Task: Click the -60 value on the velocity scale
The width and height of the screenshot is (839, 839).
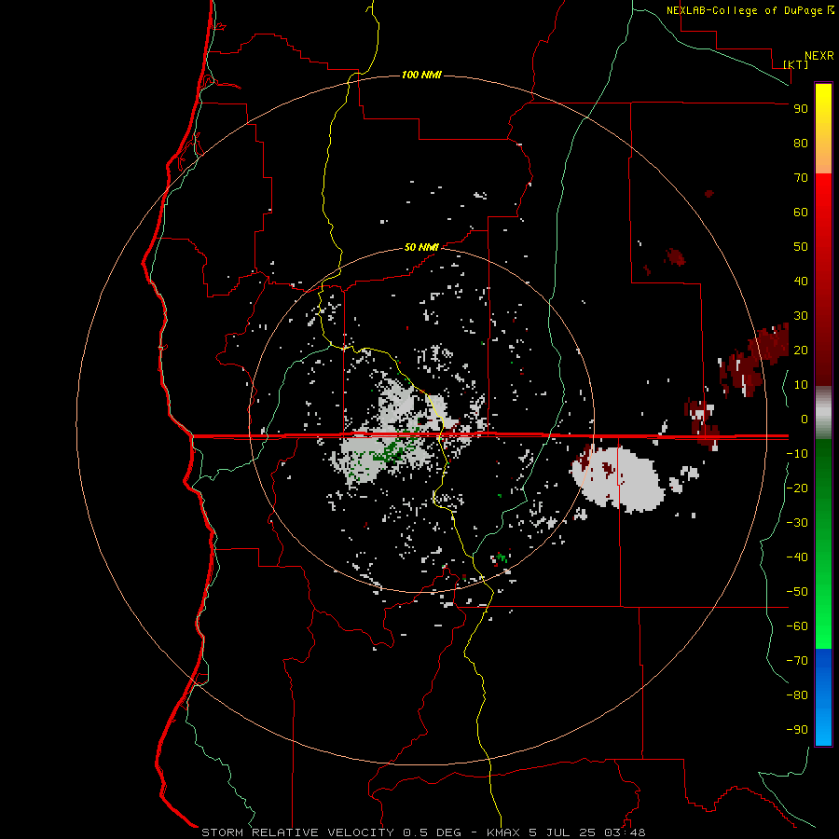Action: pos(797,626)
